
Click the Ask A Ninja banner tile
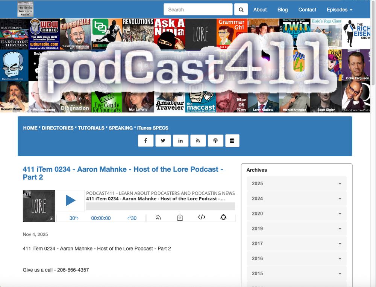[x=170, y=34]
